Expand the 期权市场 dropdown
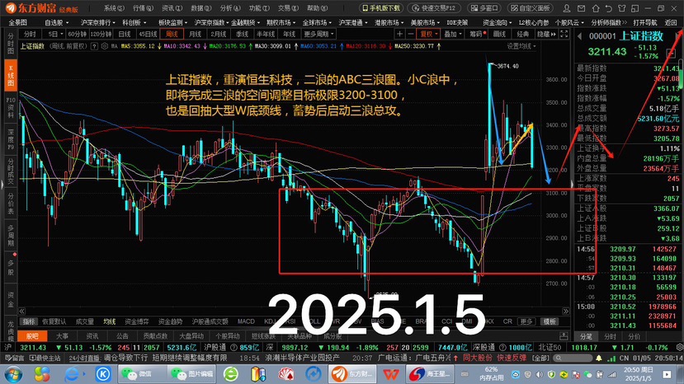The height and width of the screenshot is (384, 684). (281, 22)
